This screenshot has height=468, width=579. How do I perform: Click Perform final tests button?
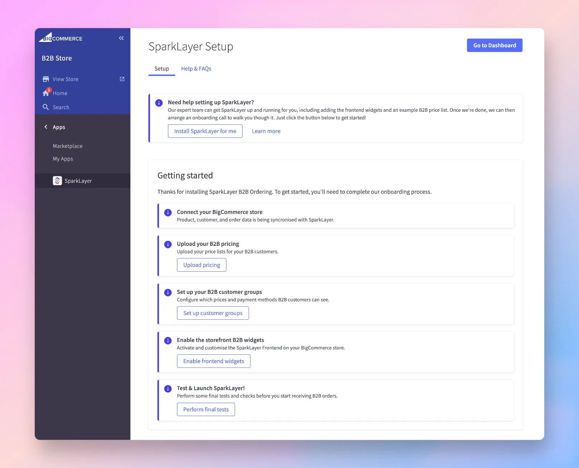(206, 409)
